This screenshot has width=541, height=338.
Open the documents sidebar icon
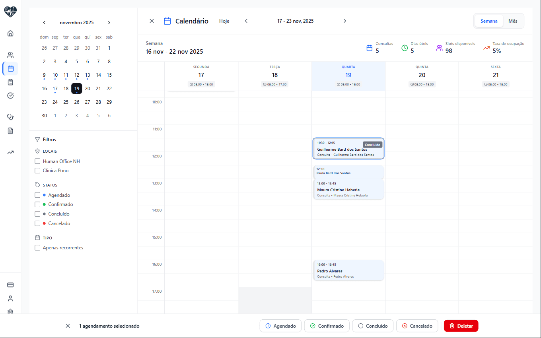(x=10, y=130)
